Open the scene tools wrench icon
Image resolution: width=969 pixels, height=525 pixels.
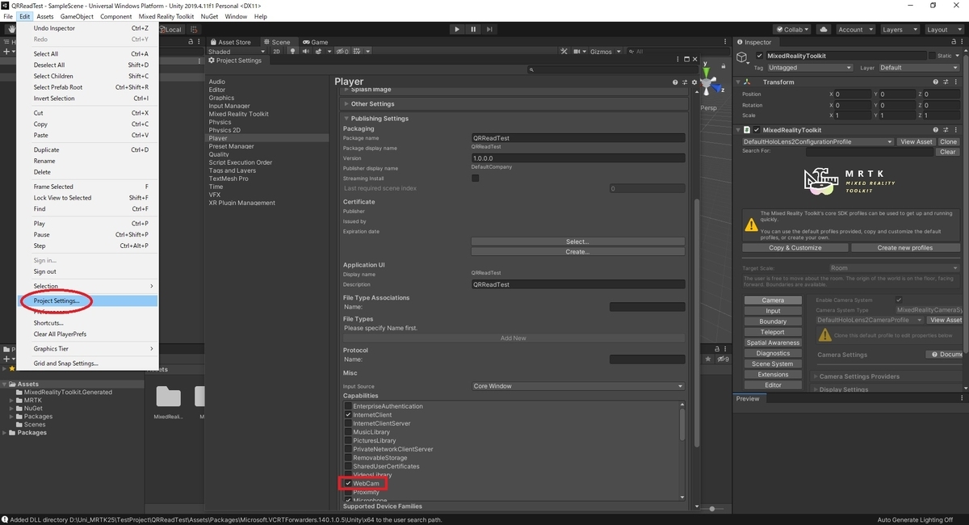(564, 52)
